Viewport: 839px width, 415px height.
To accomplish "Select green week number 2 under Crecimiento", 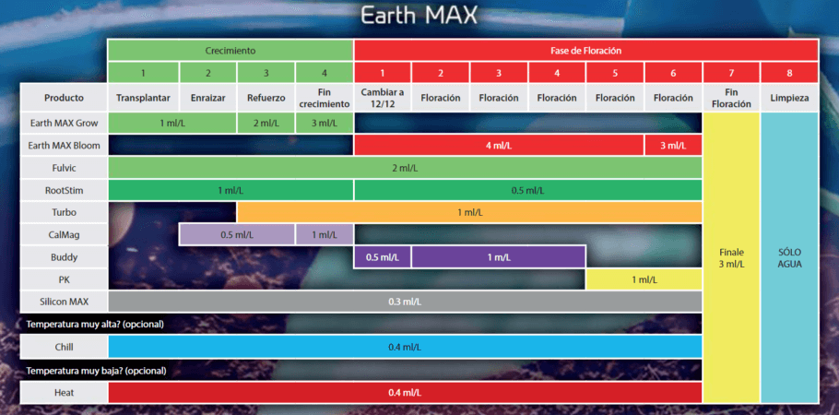I will (x=208, y=73).
